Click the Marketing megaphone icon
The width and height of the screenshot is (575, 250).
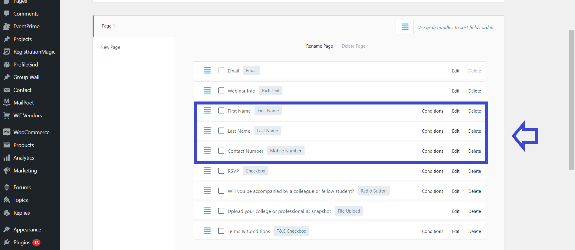7,170
